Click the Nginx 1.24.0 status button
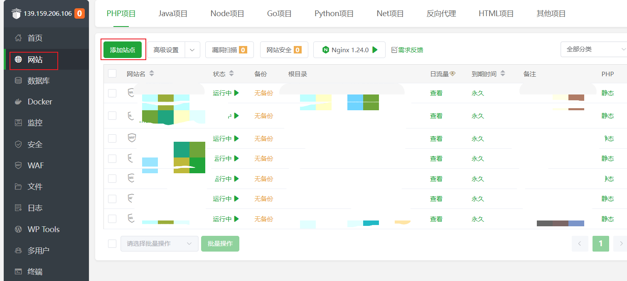This screenshot has width=627, height=281. [x=349, y=50]
